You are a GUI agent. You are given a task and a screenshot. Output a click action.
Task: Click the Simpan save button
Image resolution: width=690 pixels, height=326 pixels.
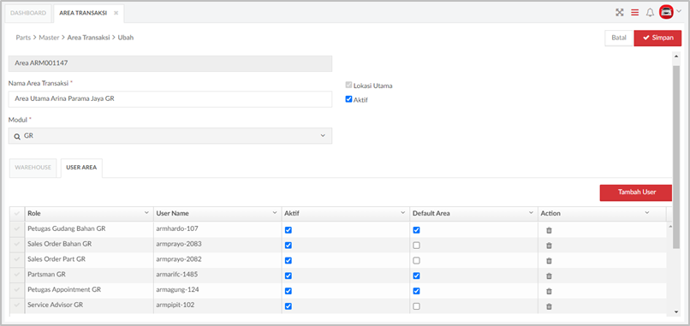pyautogui.click(x=657, y=38)
